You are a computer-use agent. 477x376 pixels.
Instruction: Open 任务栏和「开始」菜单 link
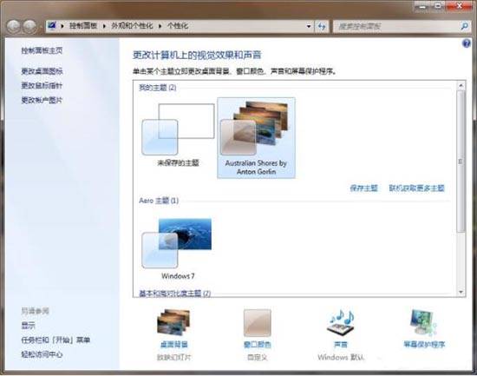click(x=56, y=340)
